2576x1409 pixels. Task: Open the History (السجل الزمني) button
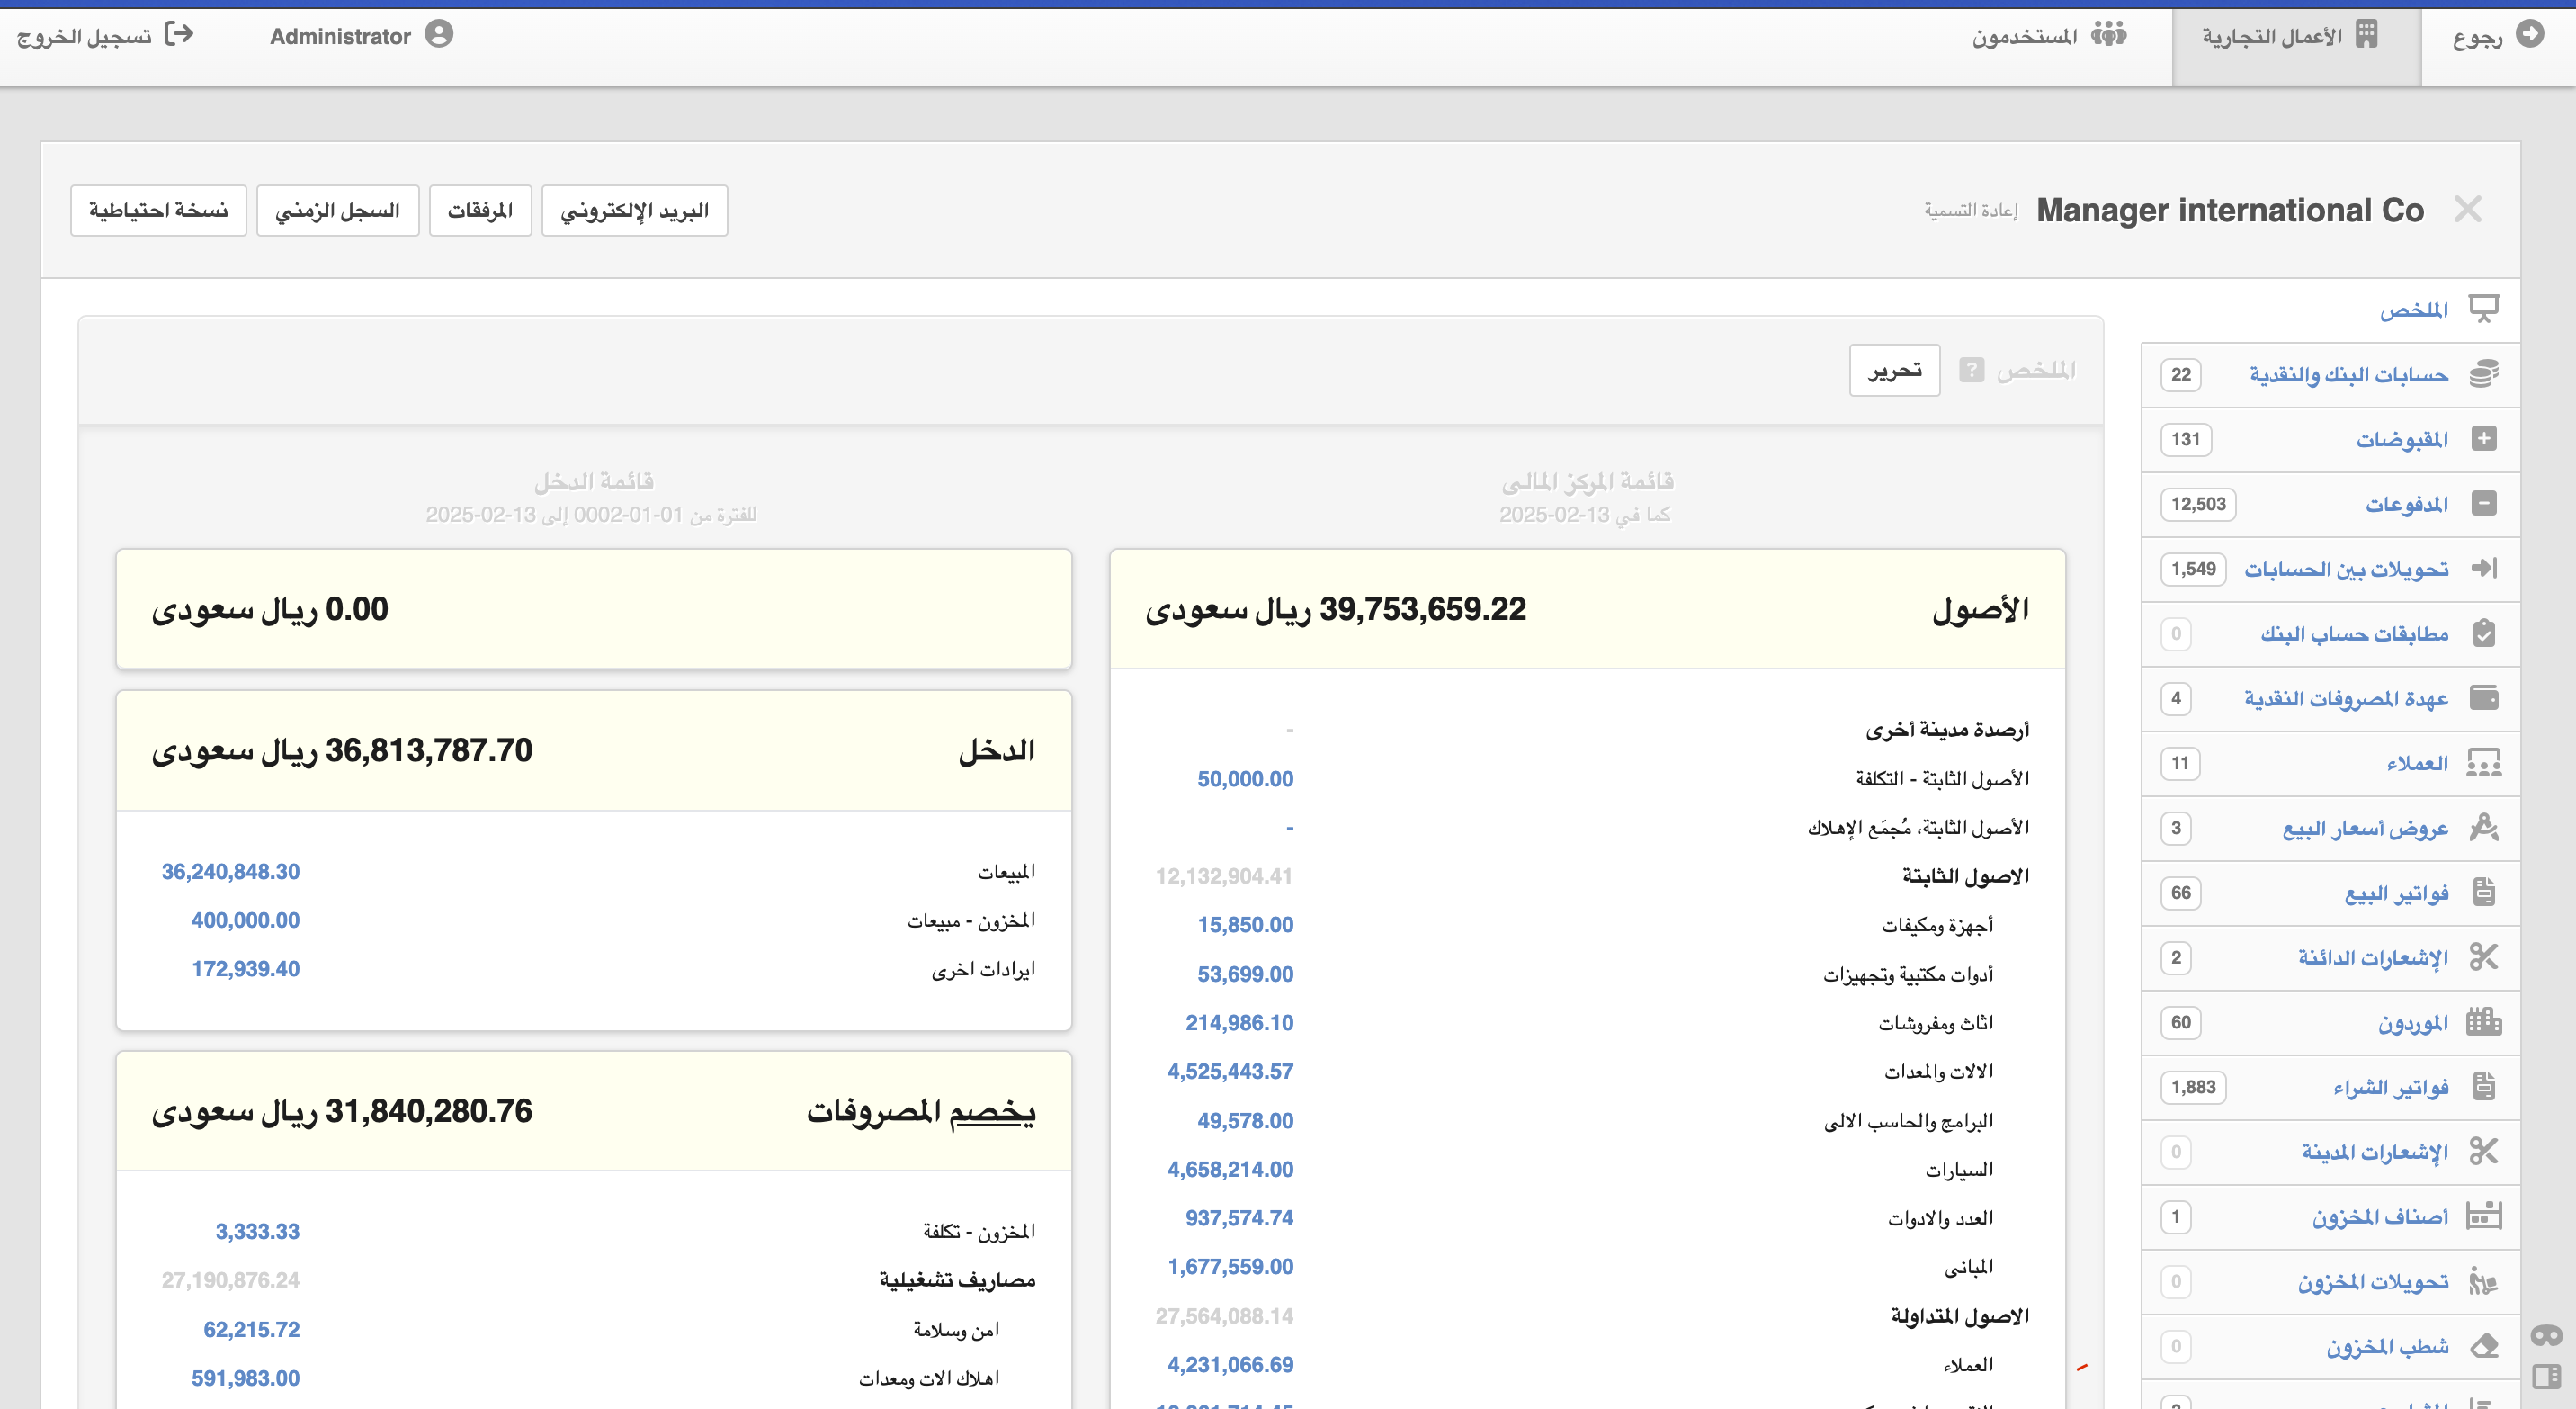coord(337,210)
